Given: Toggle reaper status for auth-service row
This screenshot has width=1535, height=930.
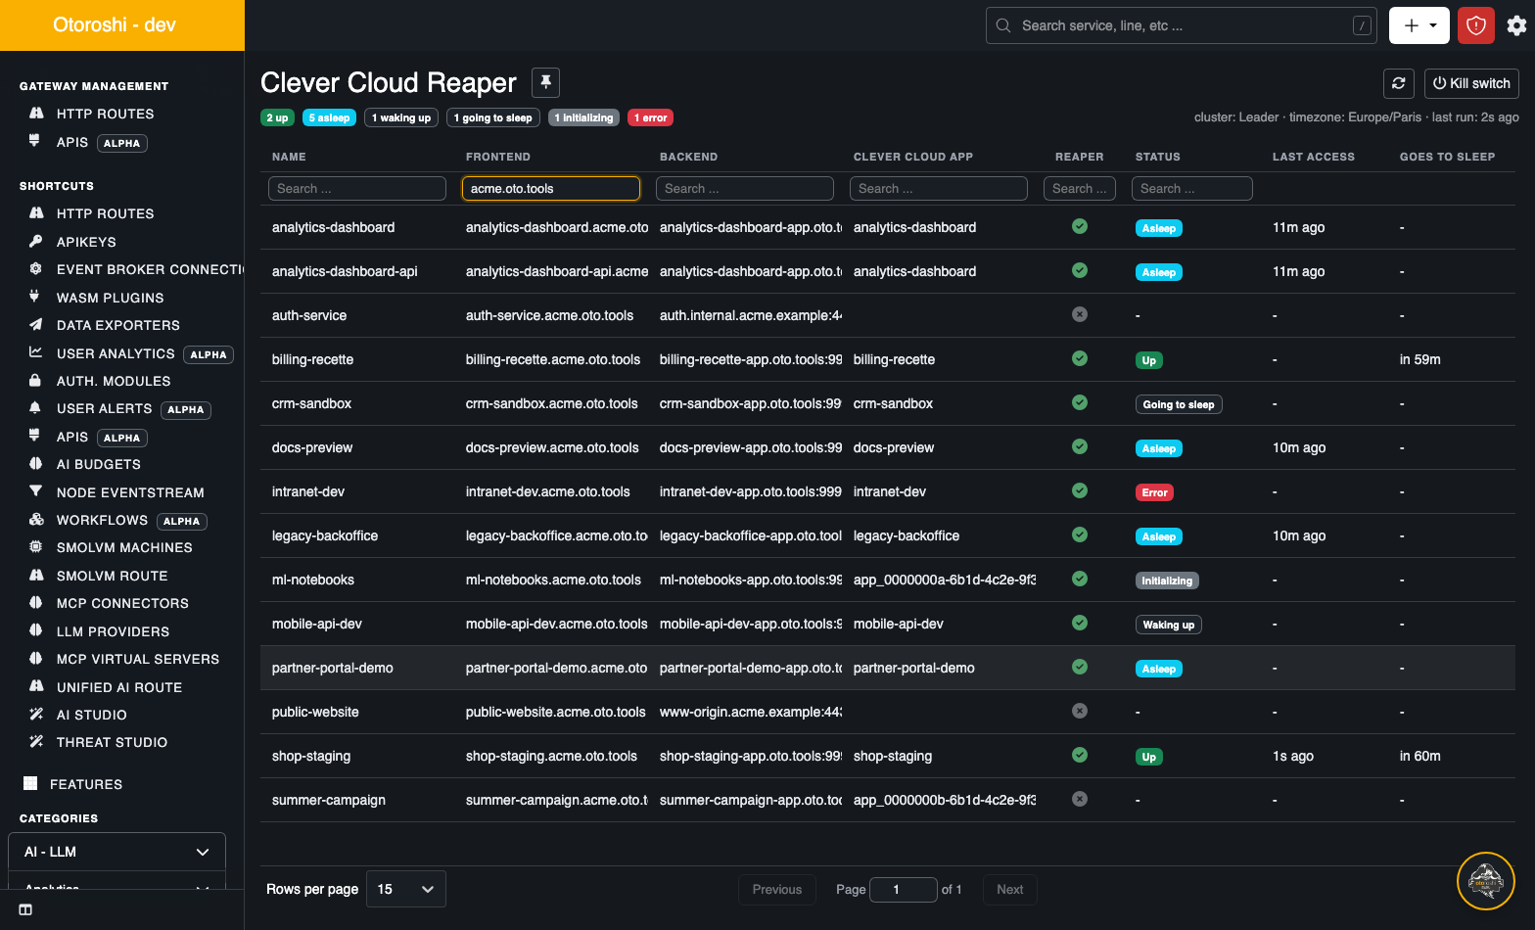Looking at the screenshot, I should [1080, 314].
